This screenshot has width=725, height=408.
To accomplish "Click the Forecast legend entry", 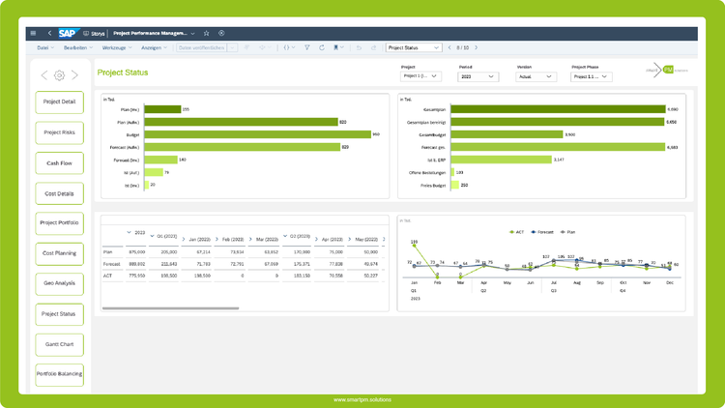I will [x=542, y=232].
